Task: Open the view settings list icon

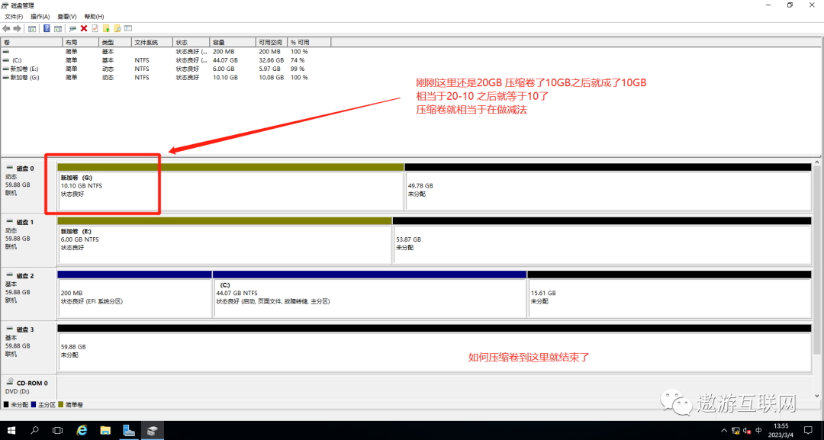Action: [128, 28]
